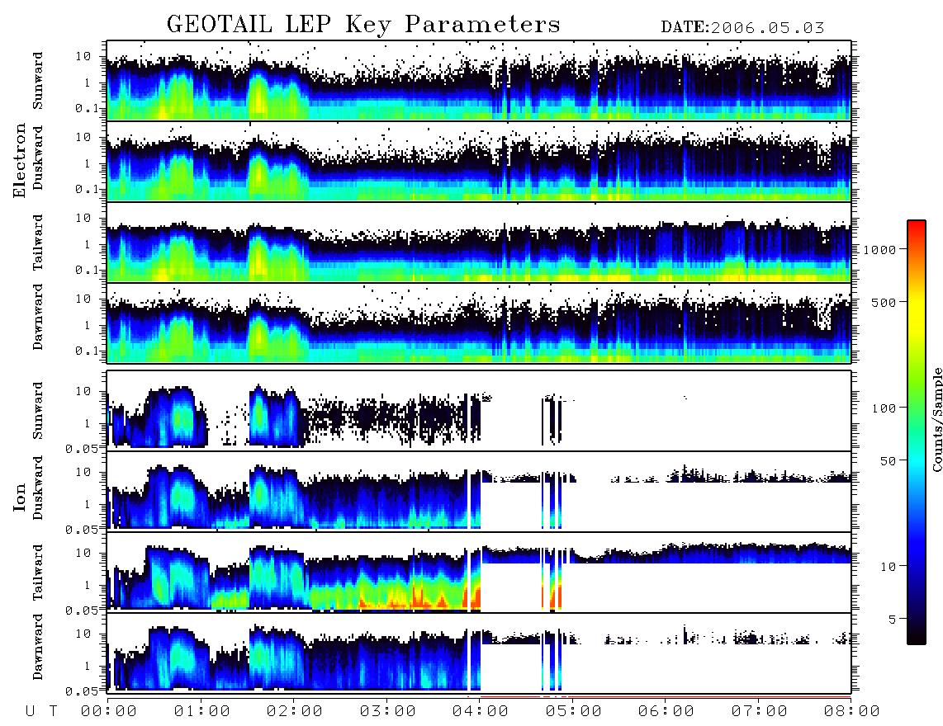The width and height of the screenshot is (943, 726).
Task: Click the 'U T' time axis label
Action: click(41, 712)
